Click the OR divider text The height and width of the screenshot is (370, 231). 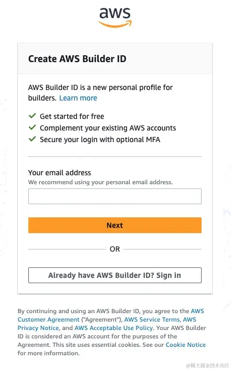point(114,249)
